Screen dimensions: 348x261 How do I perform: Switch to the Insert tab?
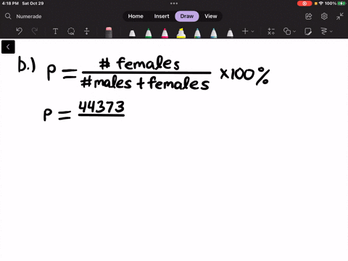[x=162, y=16]
